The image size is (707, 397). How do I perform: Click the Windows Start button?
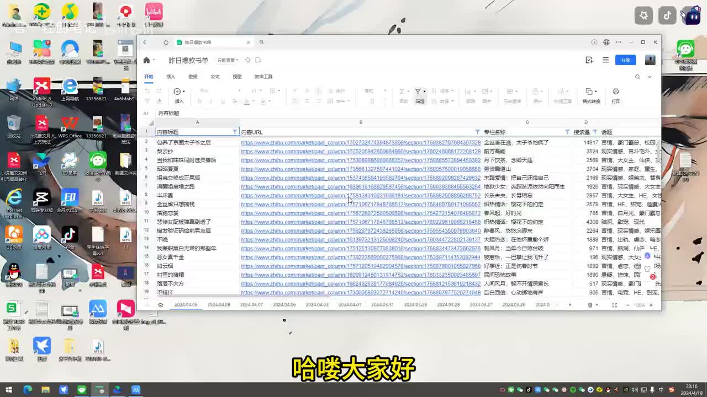pos(8,390)
